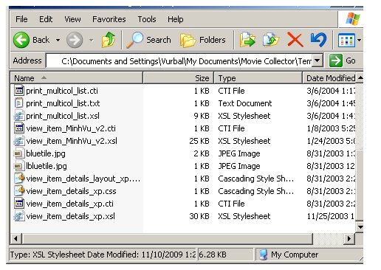The image size is (381, 270).
Task: Click the red Delete icon
Action: point(295,40)
